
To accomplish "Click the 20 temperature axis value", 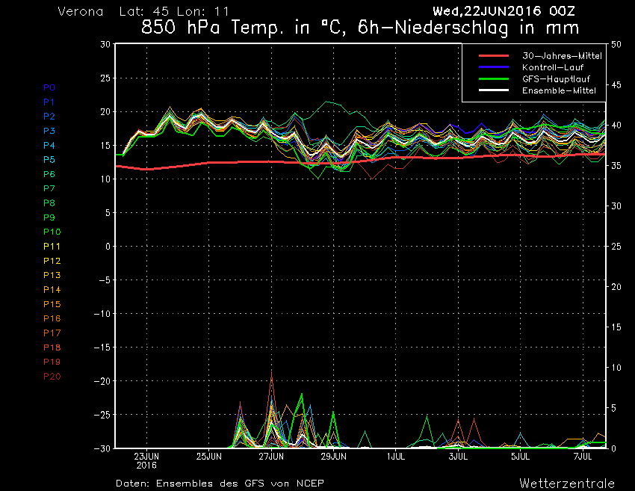I will coord(105,112).
